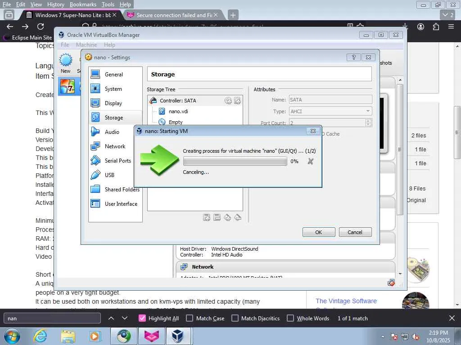
Task: Click Port Count spinner arrows
Action: pos(368,123)
